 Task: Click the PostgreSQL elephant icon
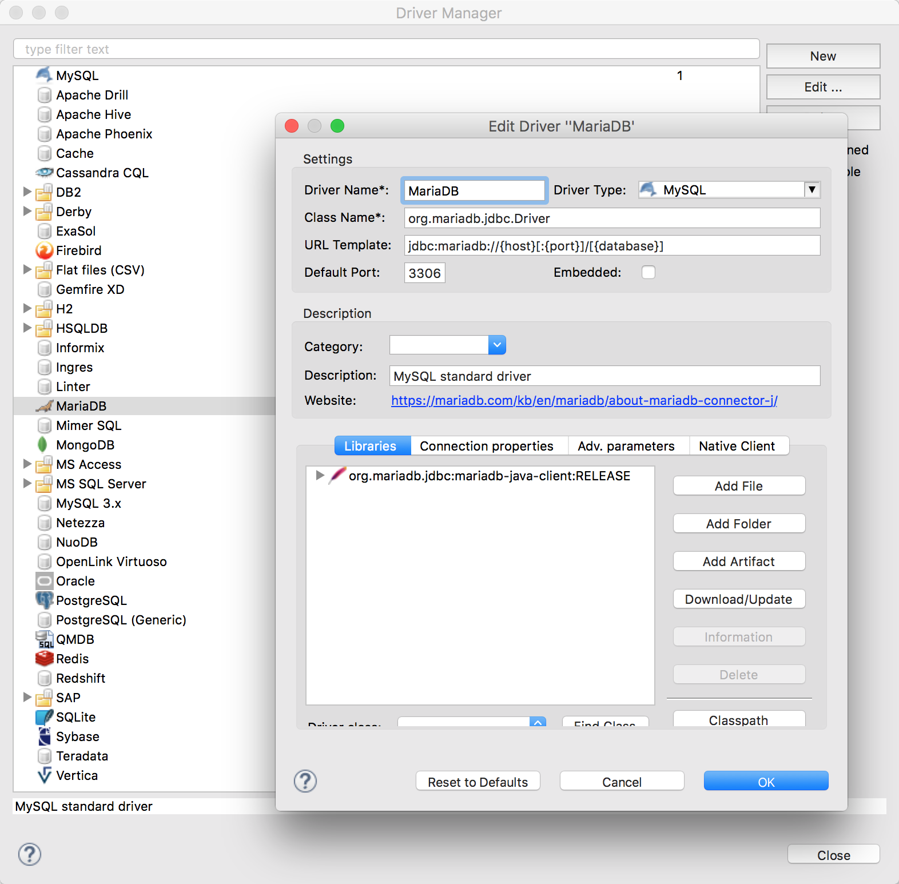tap(44, 600)
